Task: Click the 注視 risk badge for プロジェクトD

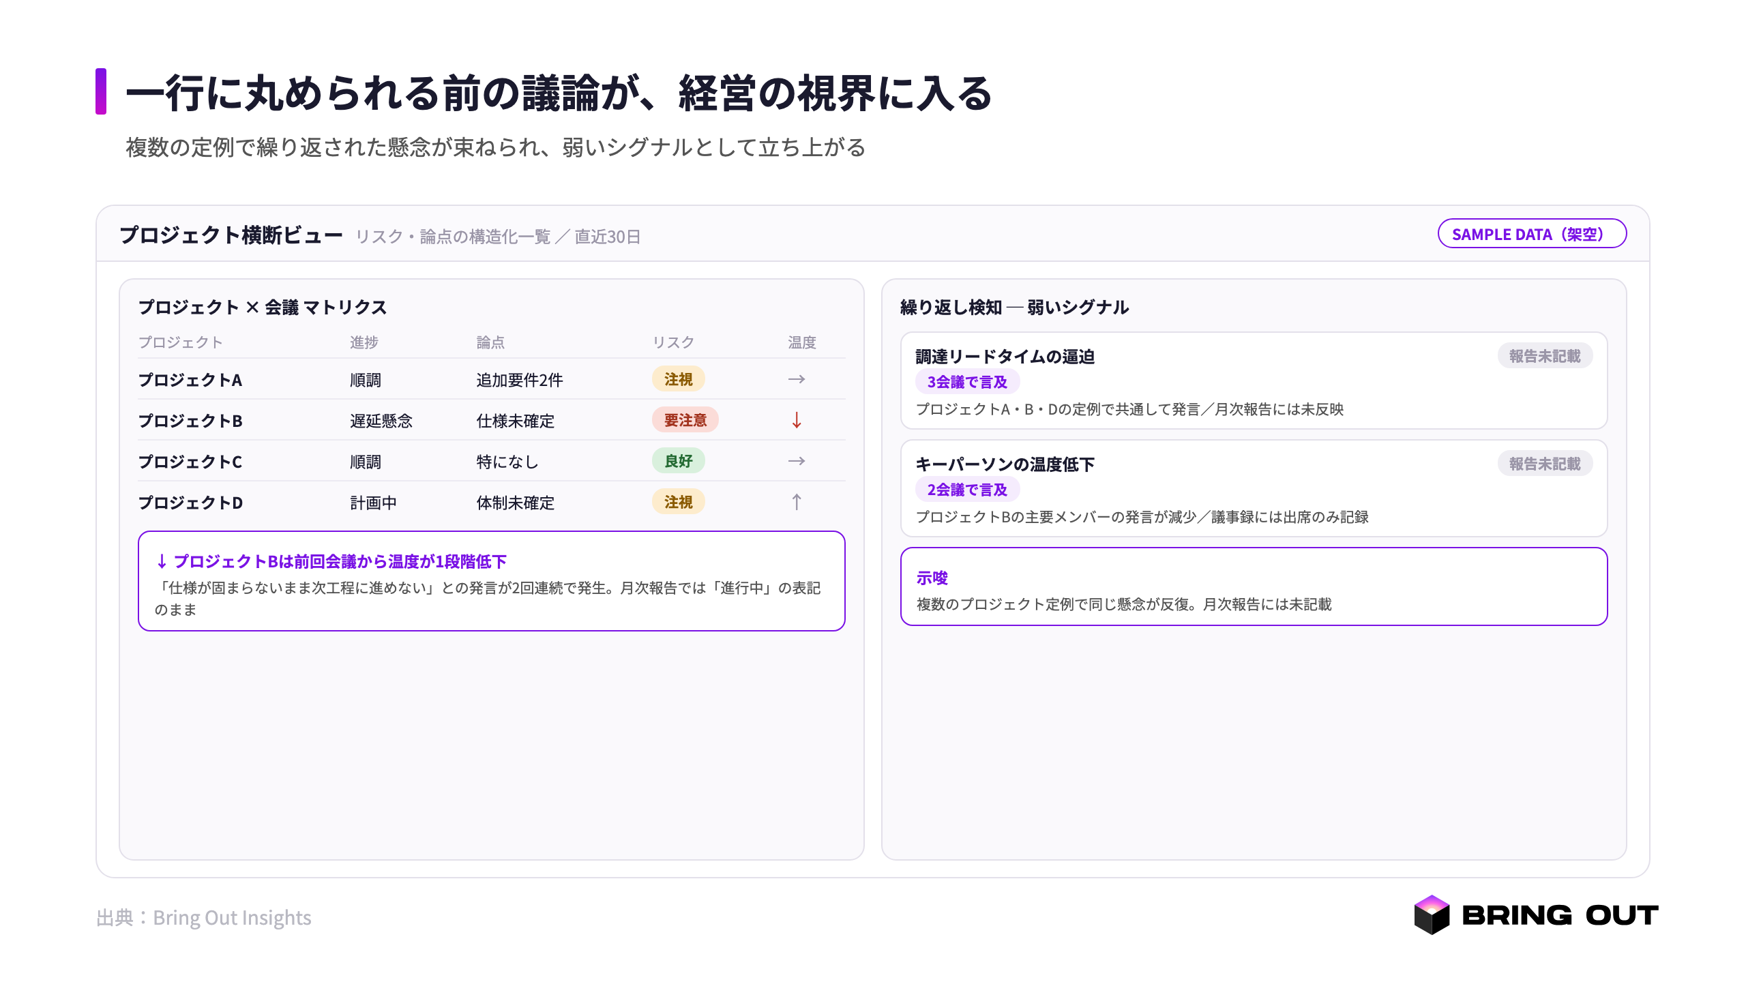Action: [678, 502]
